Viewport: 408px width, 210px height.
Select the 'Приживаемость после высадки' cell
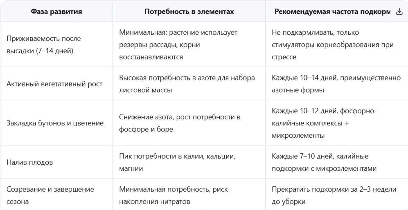(x=56, y=45)
